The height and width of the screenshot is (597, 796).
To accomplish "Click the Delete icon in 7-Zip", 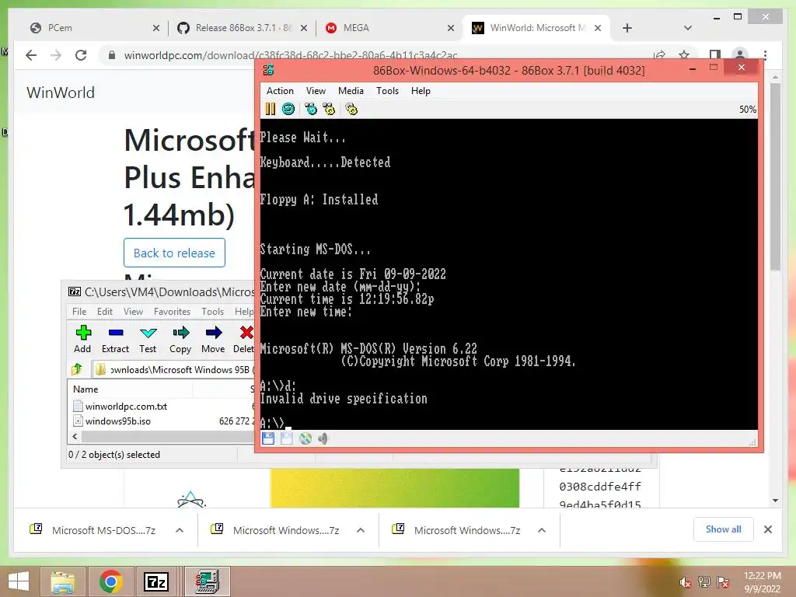I will (244, 339).
